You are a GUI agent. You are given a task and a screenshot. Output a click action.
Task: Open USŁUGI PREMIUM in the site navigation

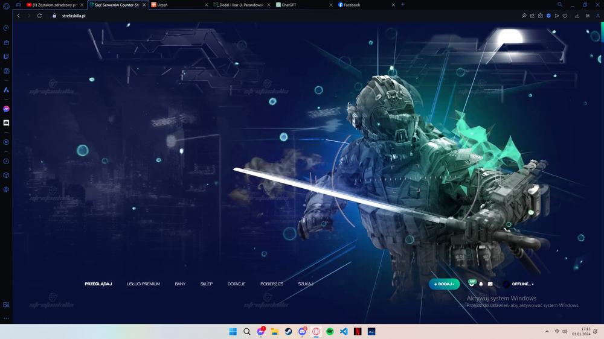pos(143,284)
